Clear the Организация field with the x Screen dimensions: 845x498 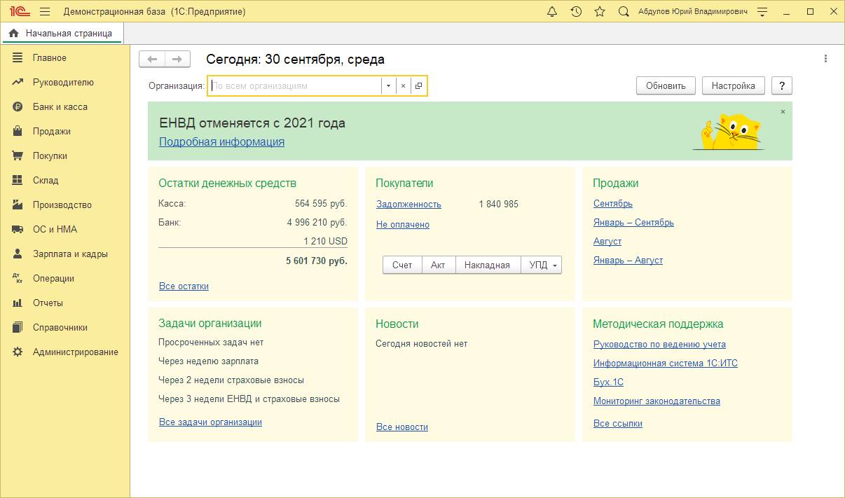[x=403, y=85]
